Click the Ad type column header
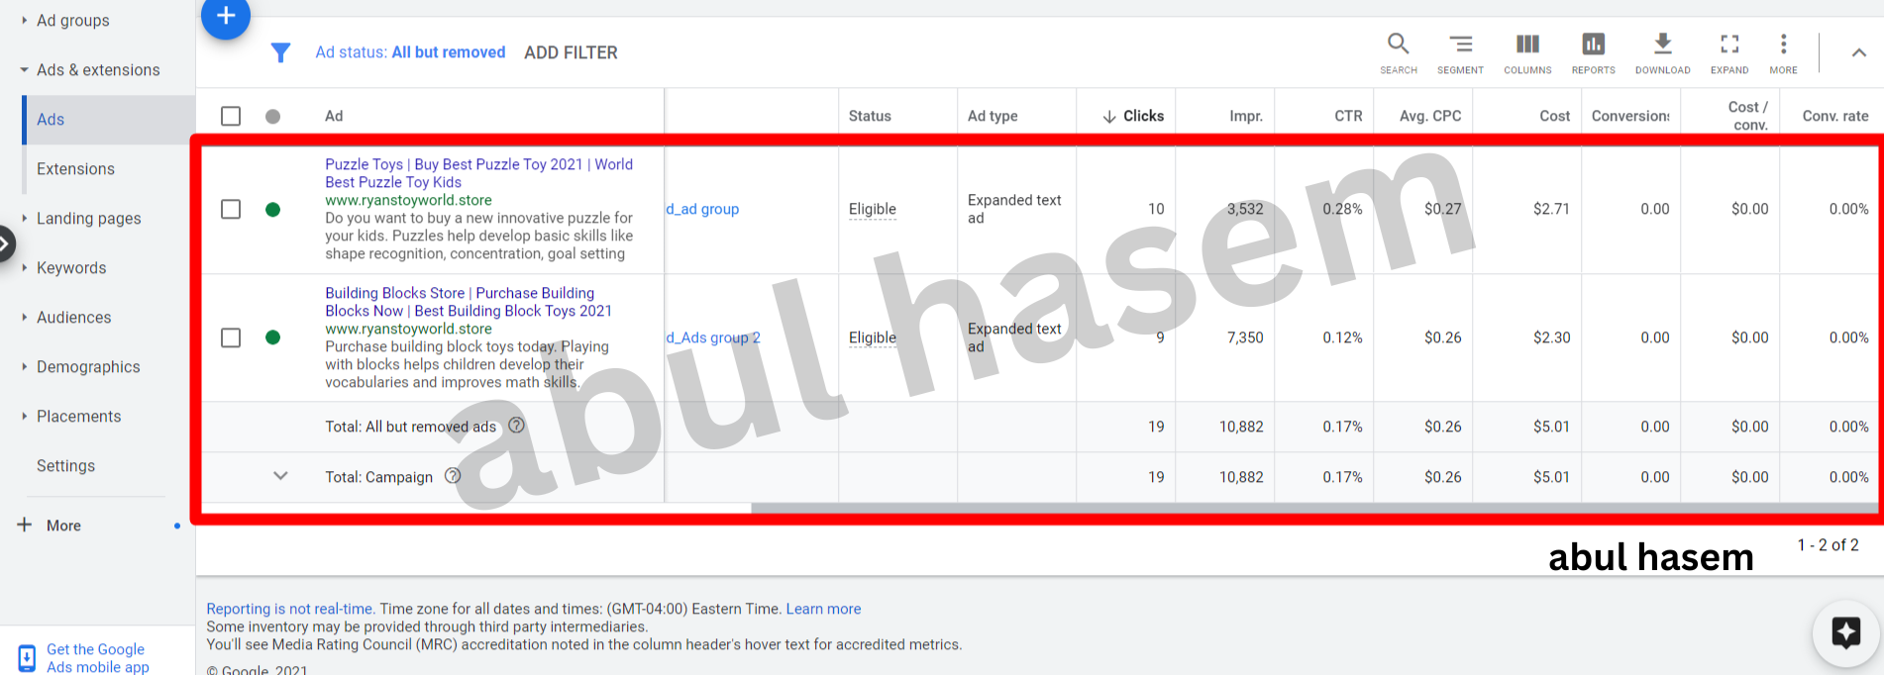 (x=993, y=116)
